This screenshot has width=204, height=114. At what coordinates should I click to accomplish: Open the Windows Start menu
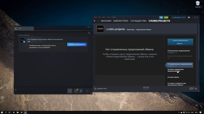click(x=2, y=112)
